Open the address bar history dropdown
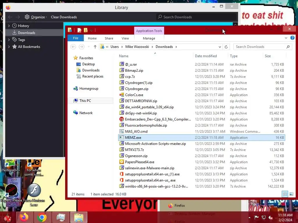The width and height of the screenshot is (298, 223). (x=220, y=47)
